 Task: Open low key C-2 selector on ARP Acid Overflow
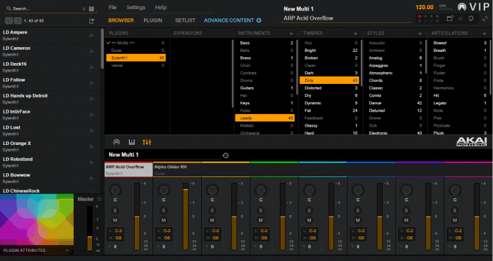point(115,231)
